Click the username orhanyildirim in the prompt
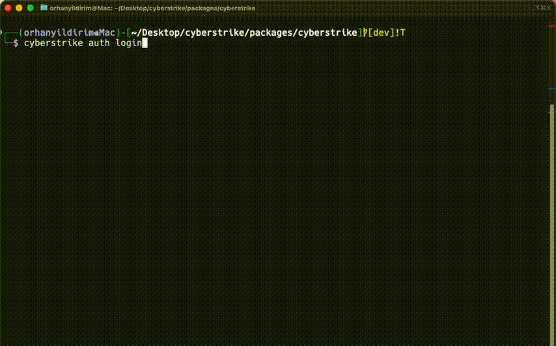This screenshot has height=346, width=556. pyautogui.click(x=59, y=33)
